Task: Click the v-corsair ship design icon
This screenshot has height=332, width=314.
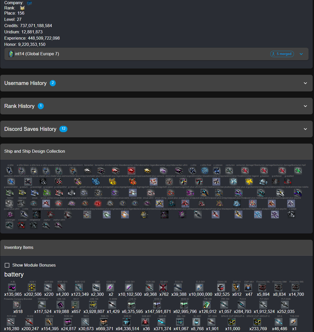Action: click(21, 225)
